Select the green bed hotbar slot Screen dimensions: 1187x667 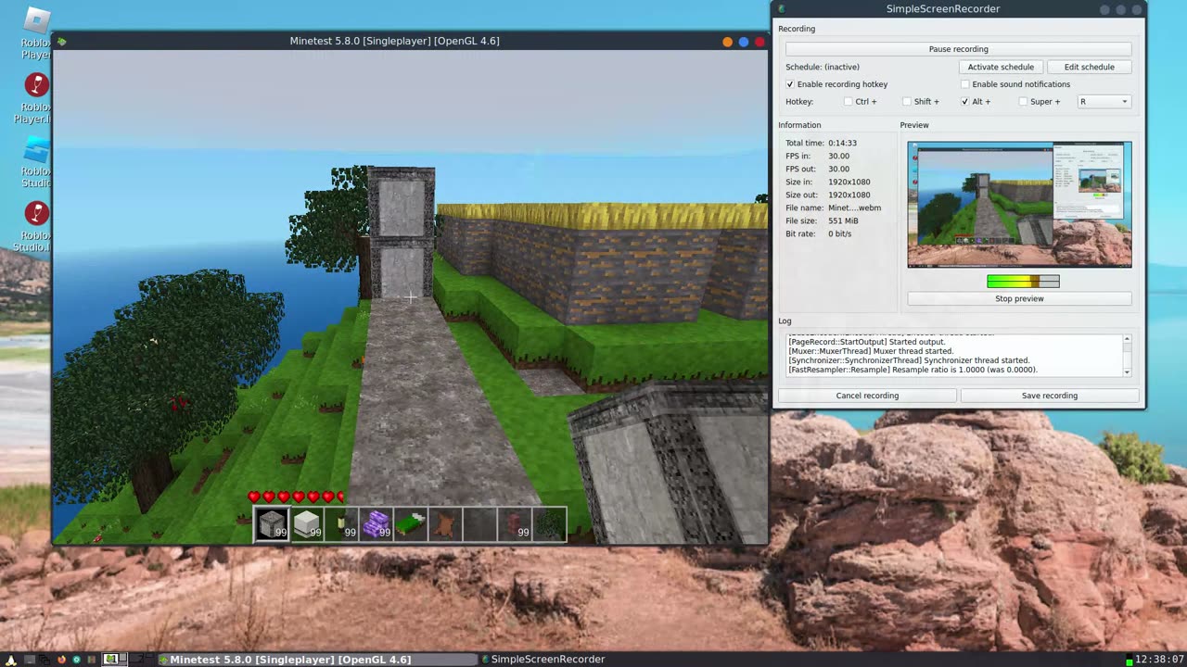click(410, 524)
